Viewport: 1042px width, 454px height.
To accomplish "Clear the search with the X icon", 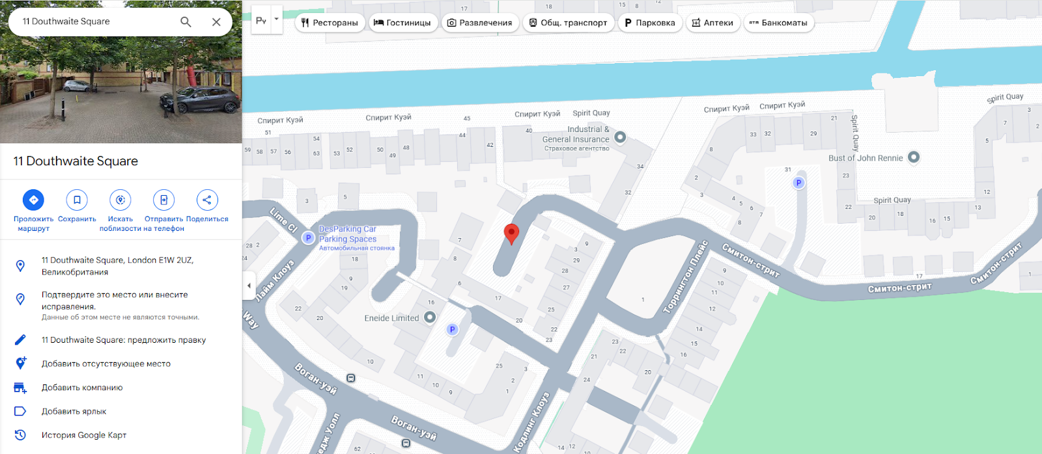I will [216, 21].
